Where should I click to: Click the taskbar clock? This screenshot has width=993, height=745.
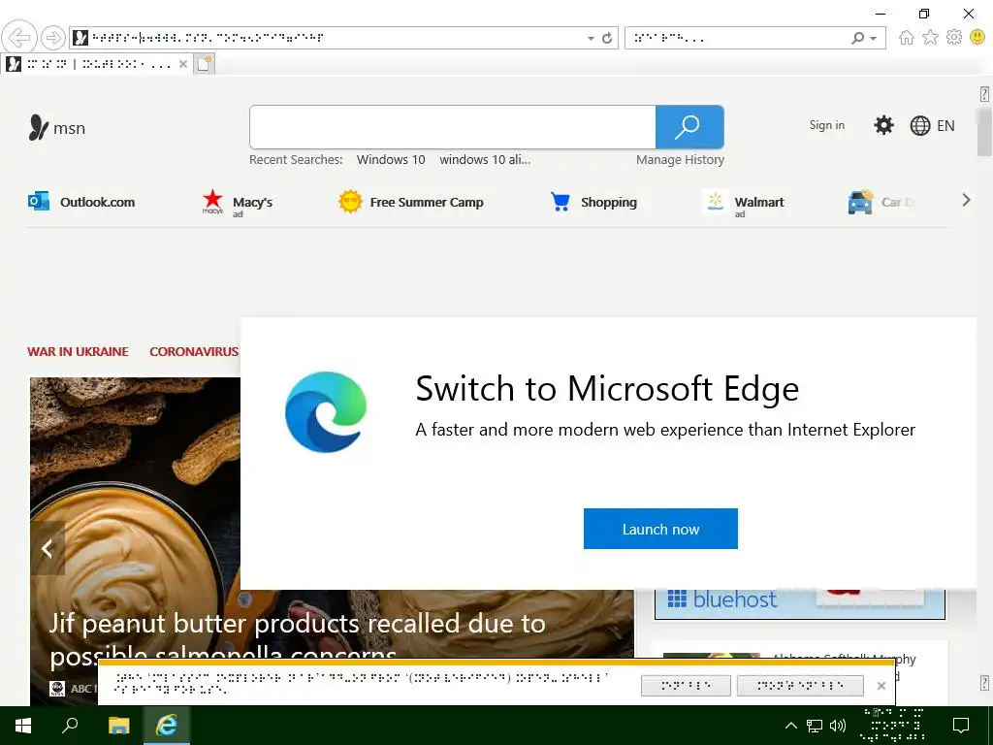coord(893,726)
